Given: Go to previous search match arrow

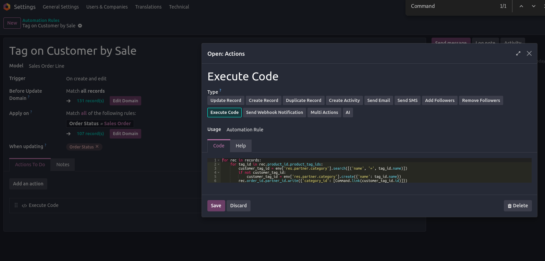Looking at the screenshot, I should (521, 6).
